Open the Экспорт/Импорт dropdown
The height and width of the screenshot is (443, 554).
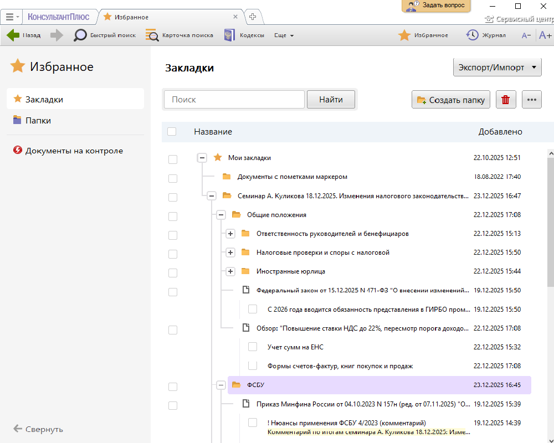pyautogui.click(x=497, y=68)
